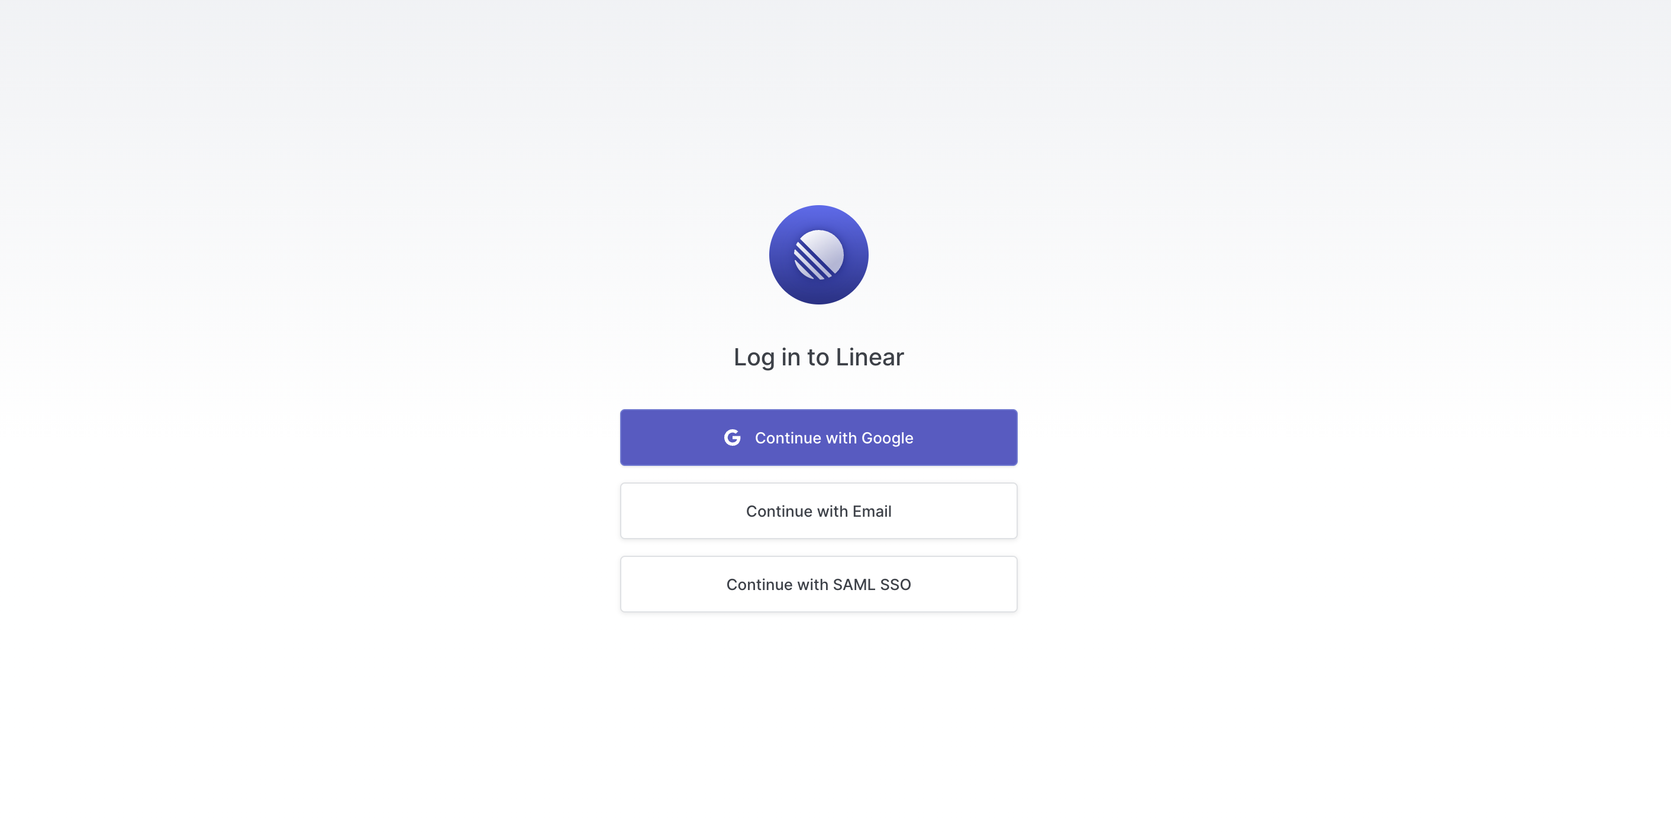Log in with an email address option
The height and width of the screenshot is (836, 1671).
coord(818,511)
